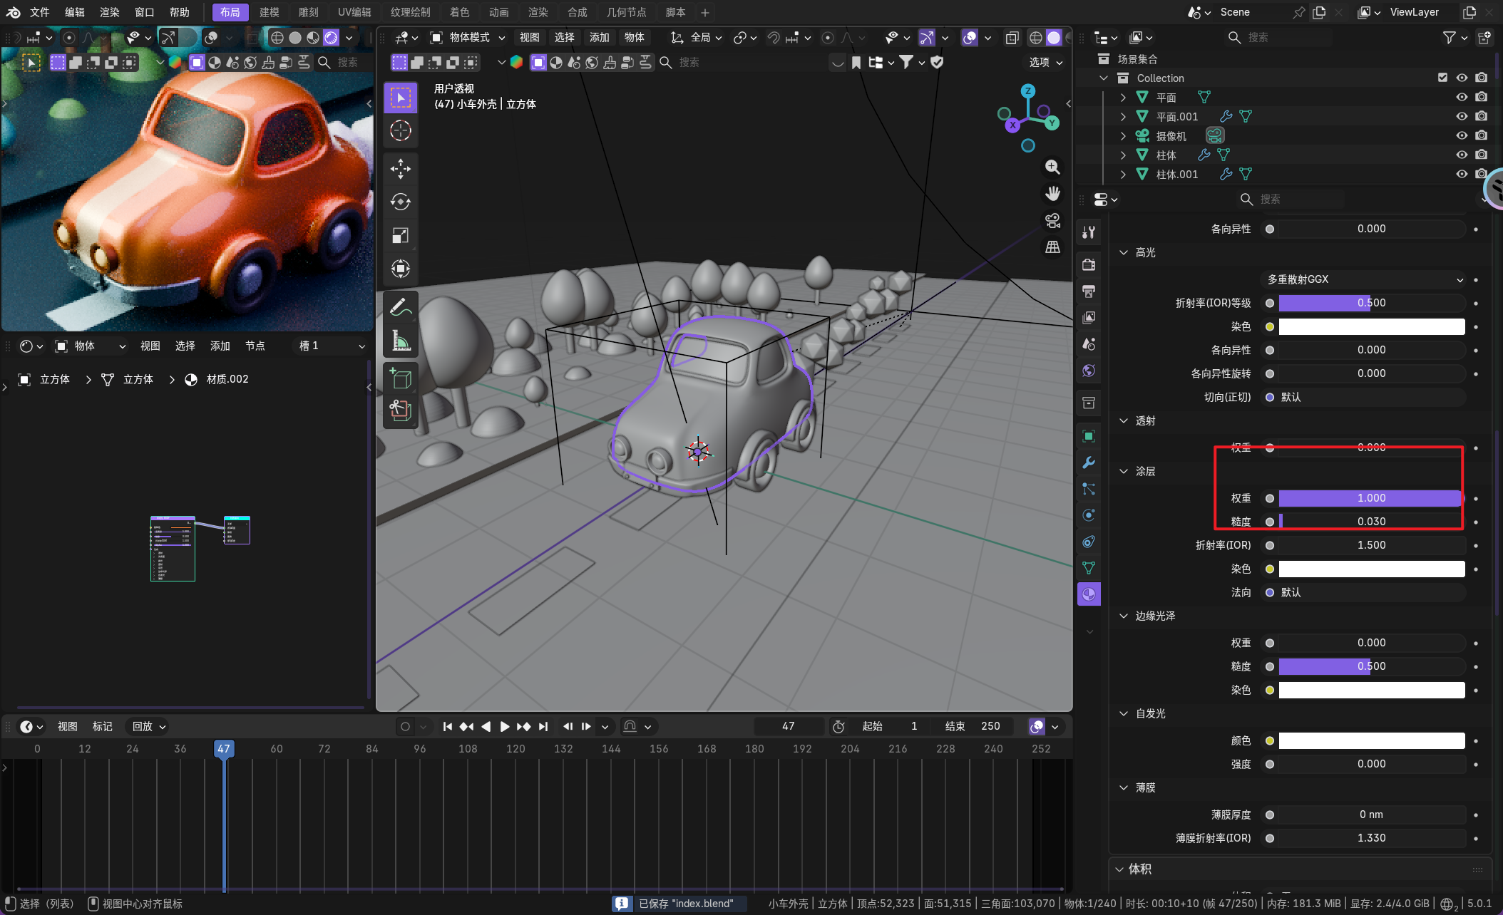Viewport: 1503px width, 915px height.
Task: Open the 渲染 top menu
Action: (x=109, y=12)
